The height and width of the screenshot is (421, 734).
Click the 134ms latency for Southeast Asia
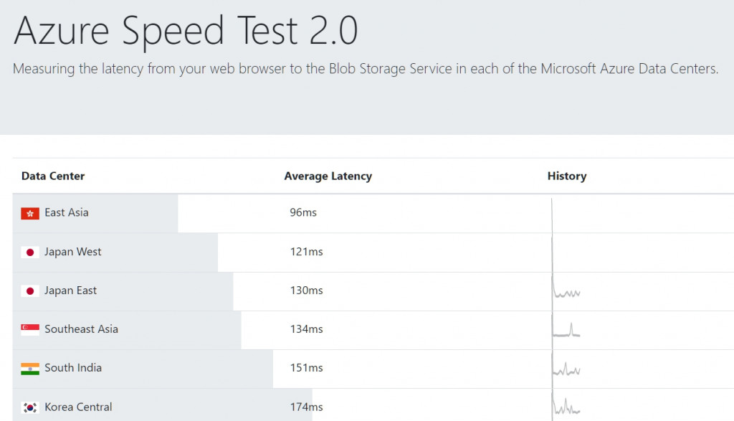tap(306, 329)
